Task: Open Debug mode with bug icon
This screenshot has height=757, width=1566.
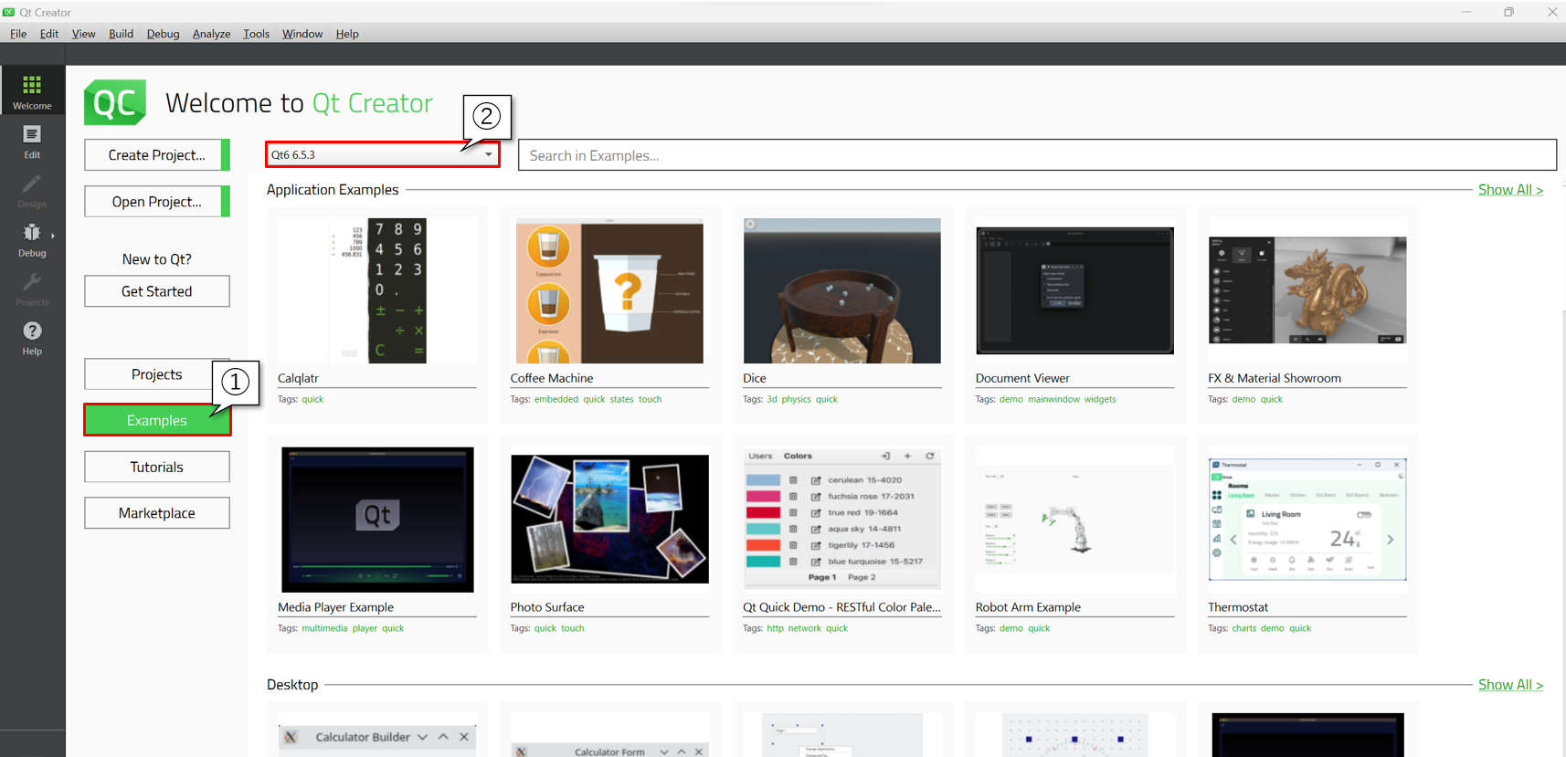Action: (x=32, y=239)
